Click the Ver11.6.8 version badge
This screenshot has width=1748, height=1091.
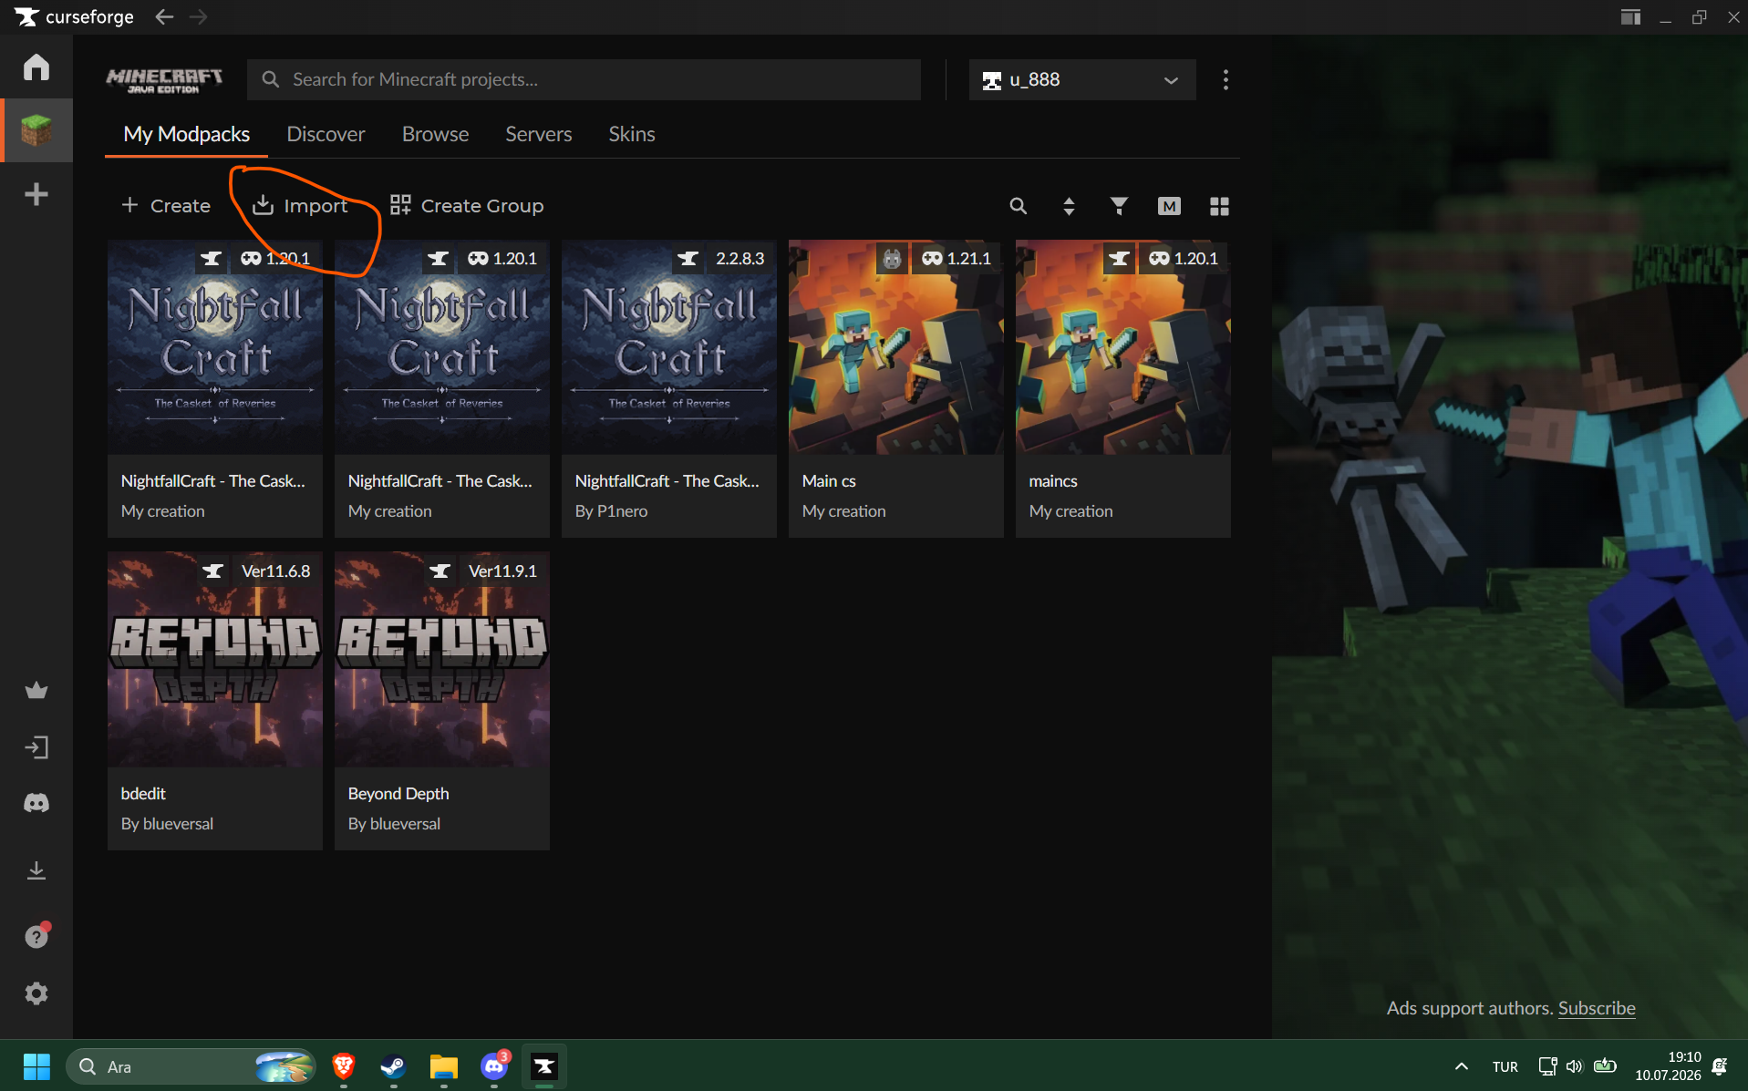[x=275, y=571]
